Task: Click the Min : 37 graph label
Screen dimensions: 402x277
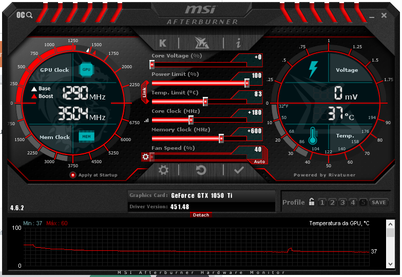Action: coord(32,223)
